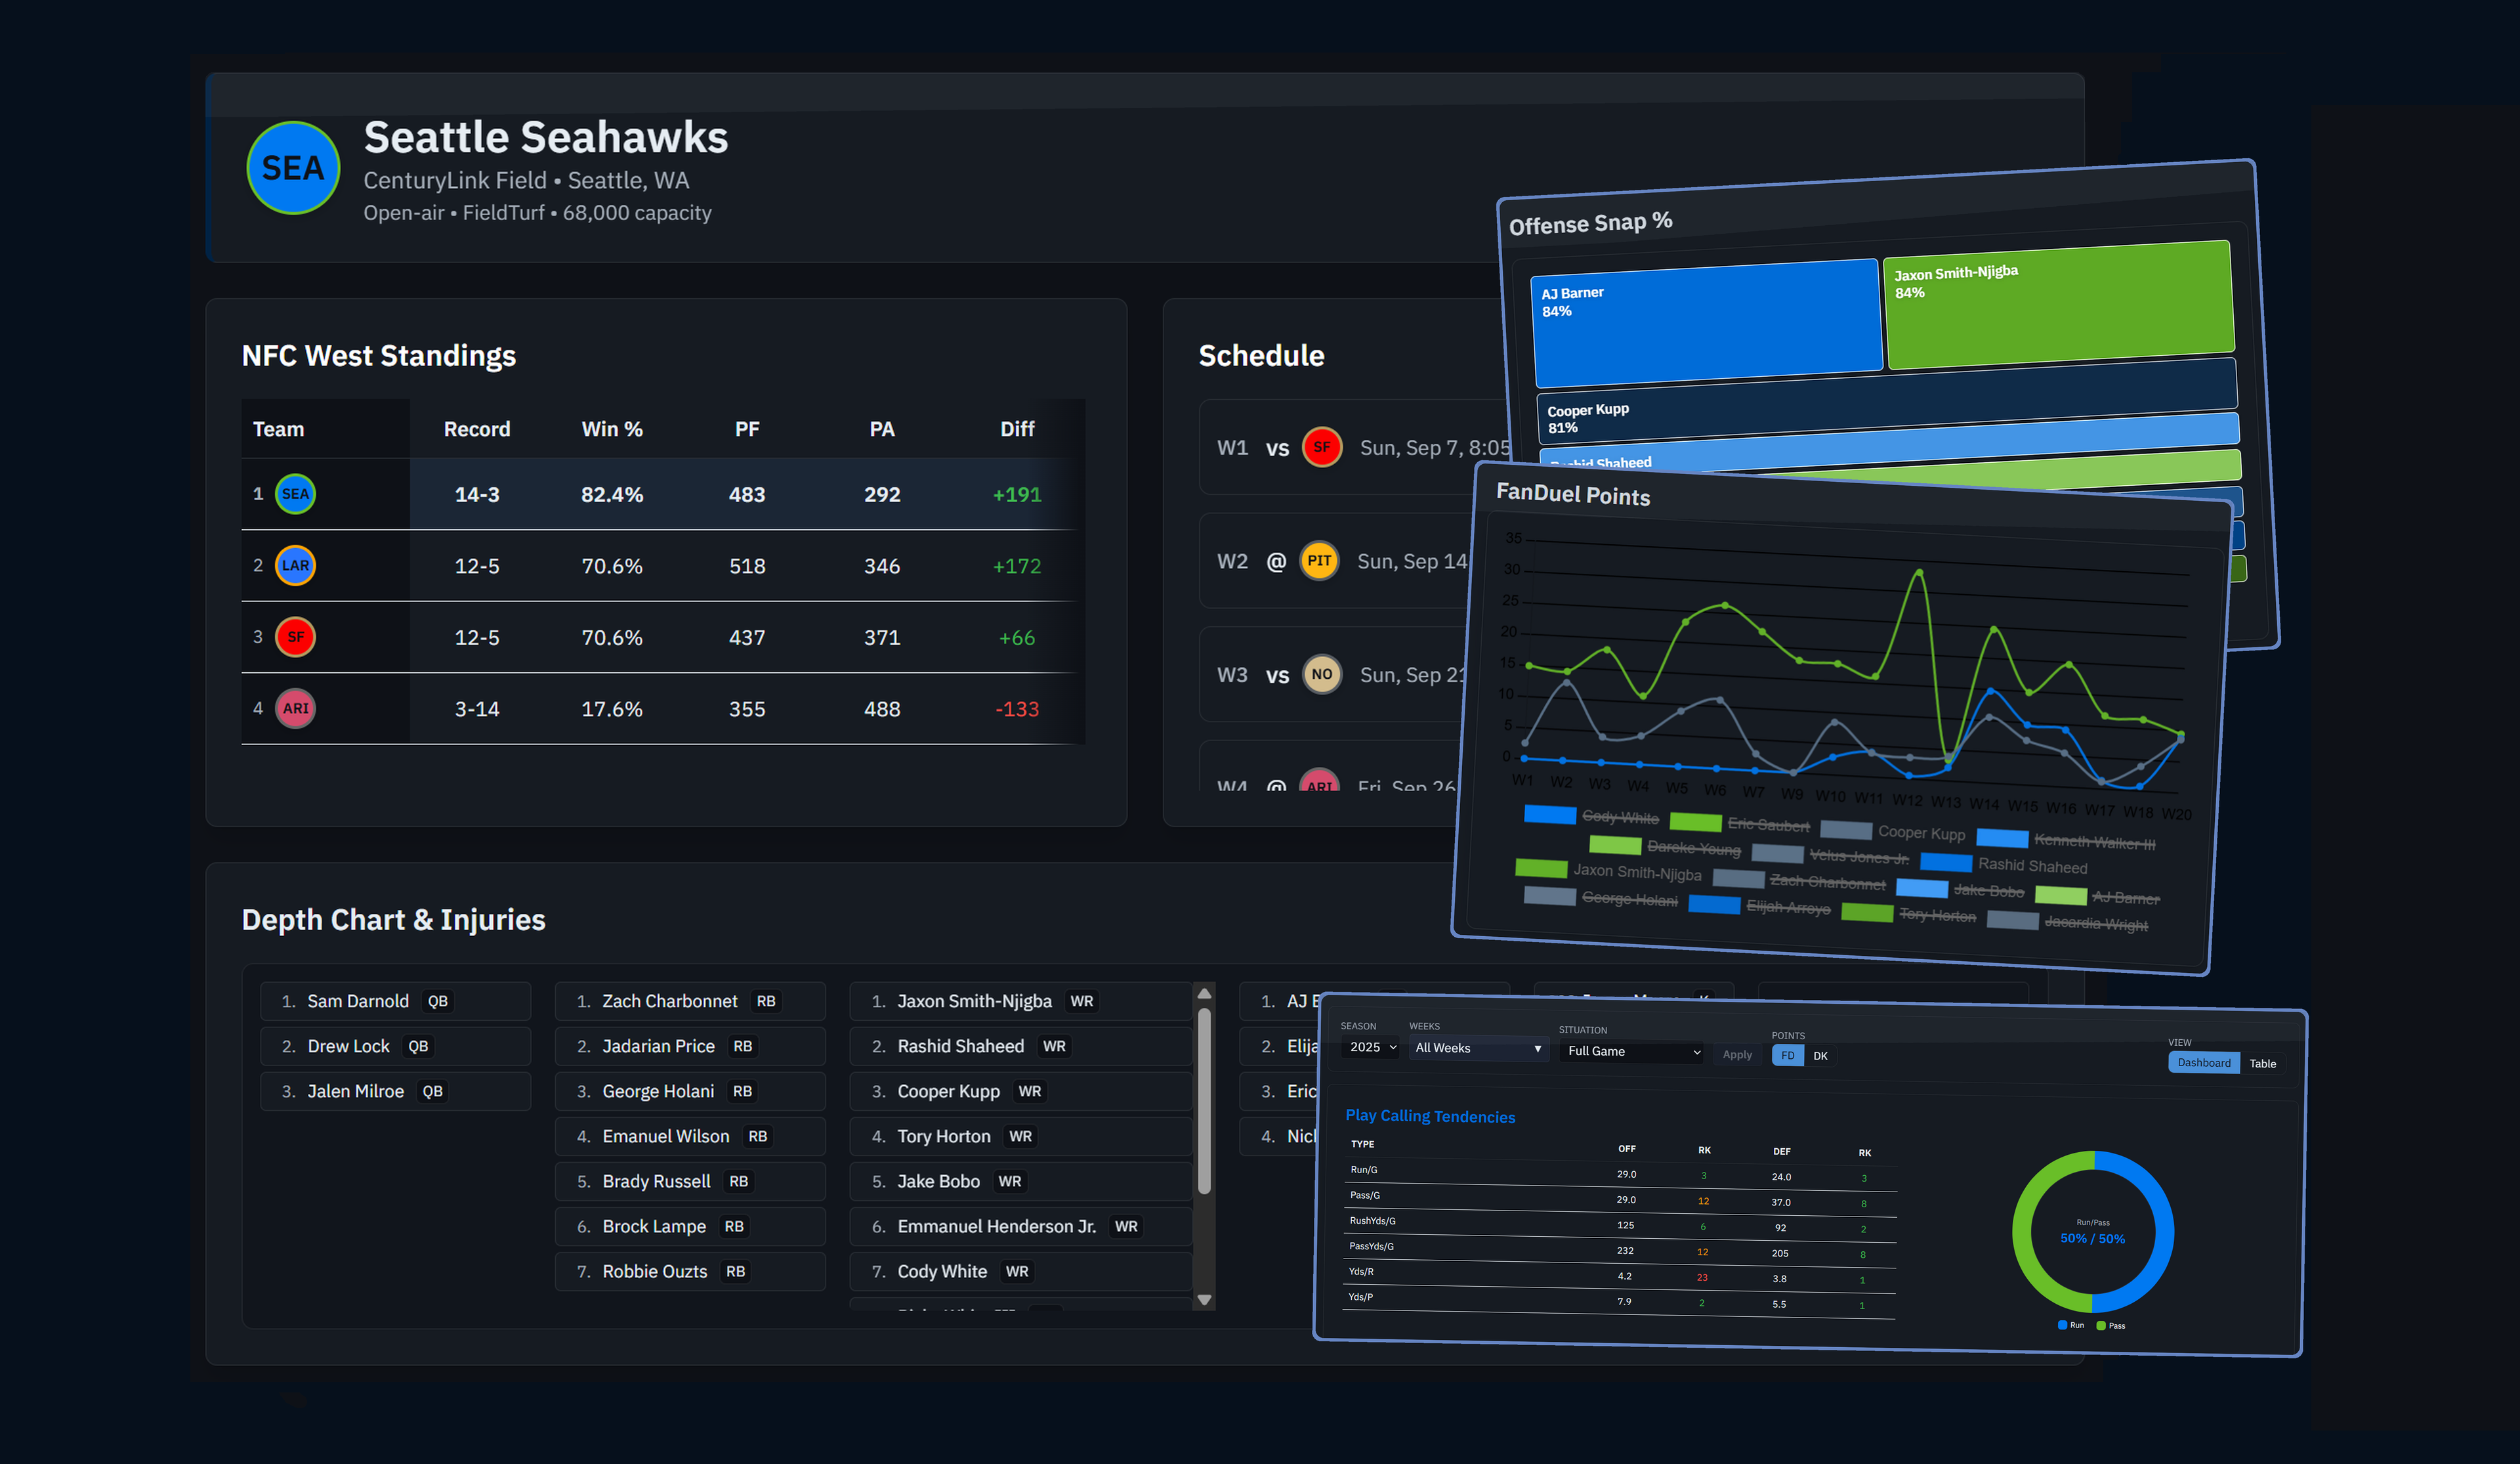Click the PF column header
Image resolution: width=2520 pixels, height=1464 pixels.
coord(747,429)
